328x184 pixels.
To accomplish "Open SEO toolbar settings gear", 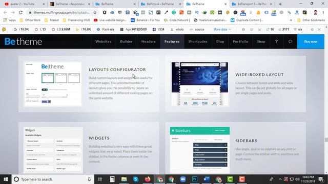I will coord(312,30).
